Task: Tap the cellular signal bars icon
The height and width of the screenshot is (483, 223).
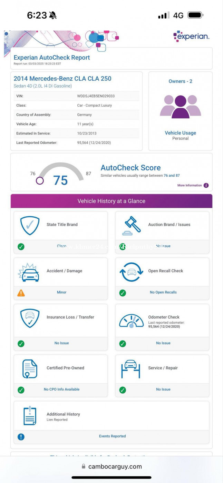Action: (x=164, y=15)
